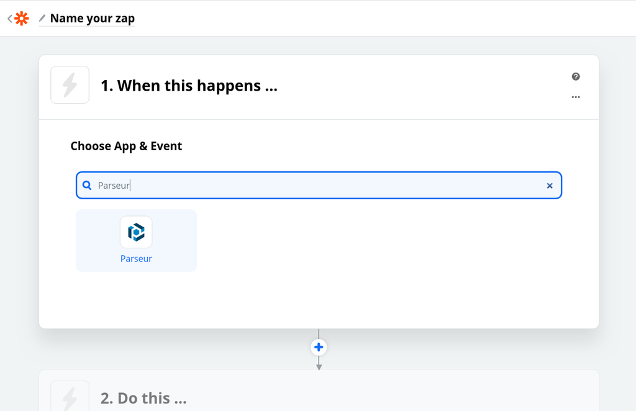Viewport: 636px width, 411px height.
Task: Click the pencil icon to rename the zap
Action: [41, 18]
